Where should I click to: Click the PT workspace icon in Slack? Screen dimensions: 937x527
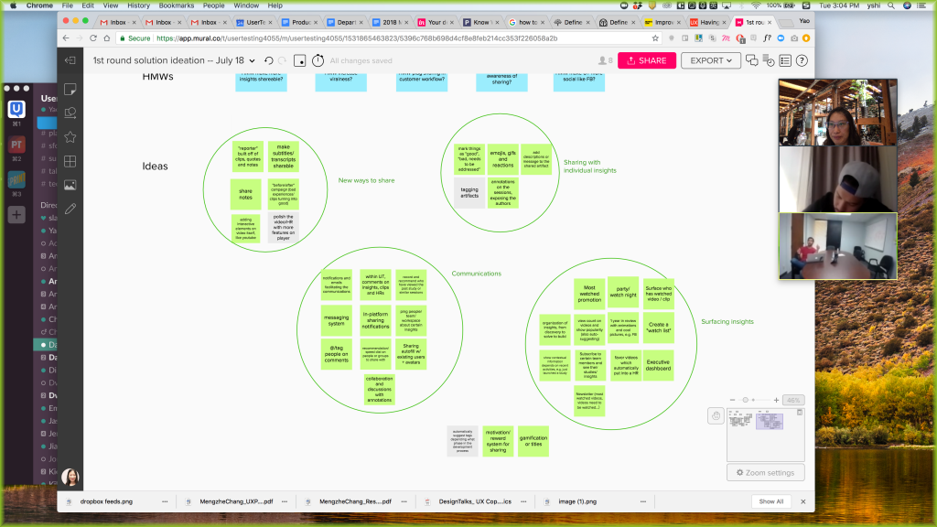16,145
